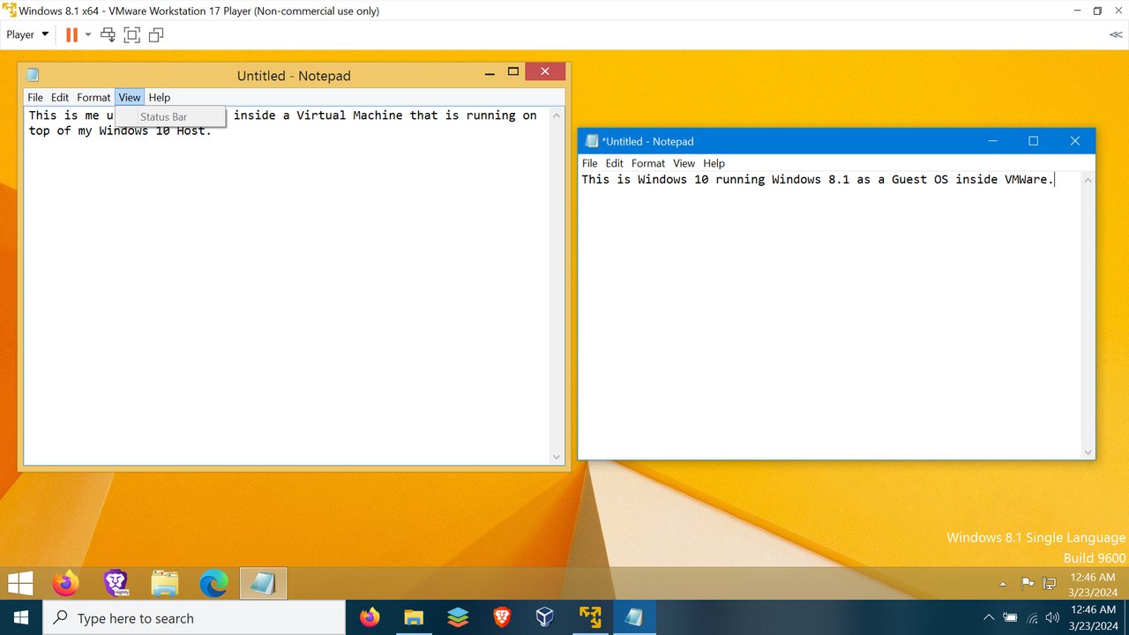The width and height of the screenshot is (1129, 635).
Task: Switch to Unity mode in VMware toolbar
Action: coord(156,35)
